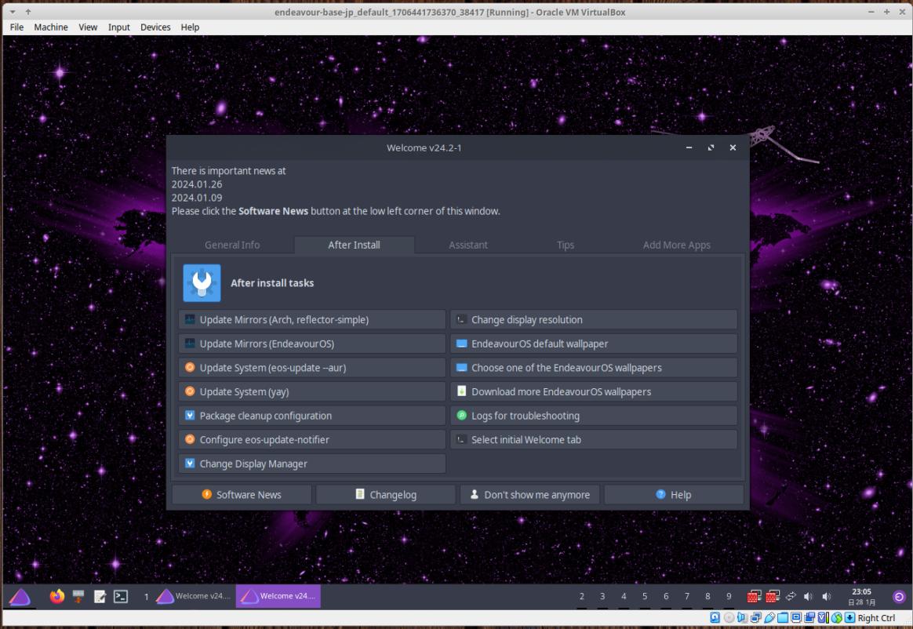Click Update System (eos-update --aur) button
Viewport: 913px width, 629px height.
(x=312, y=368)
